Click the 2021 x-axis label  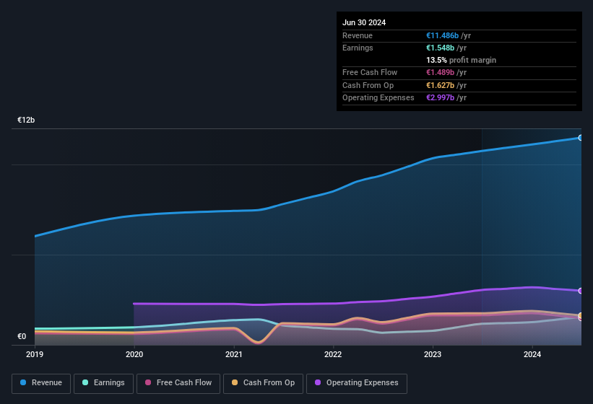pos(234,354)
